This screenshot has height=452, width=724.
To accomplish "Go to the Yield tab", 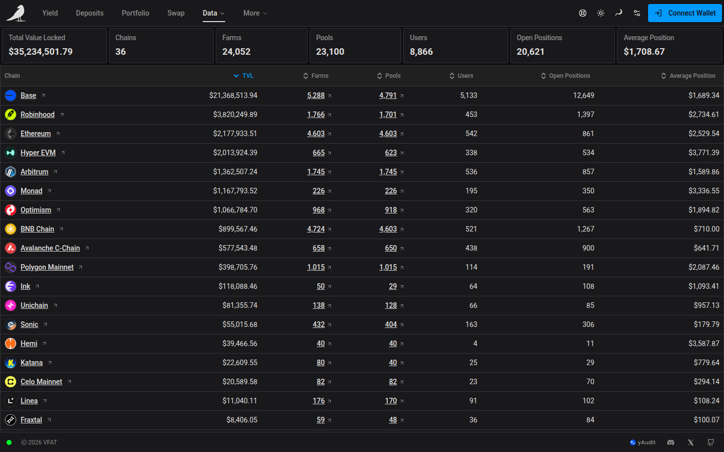I will click(x=50, y=13).
